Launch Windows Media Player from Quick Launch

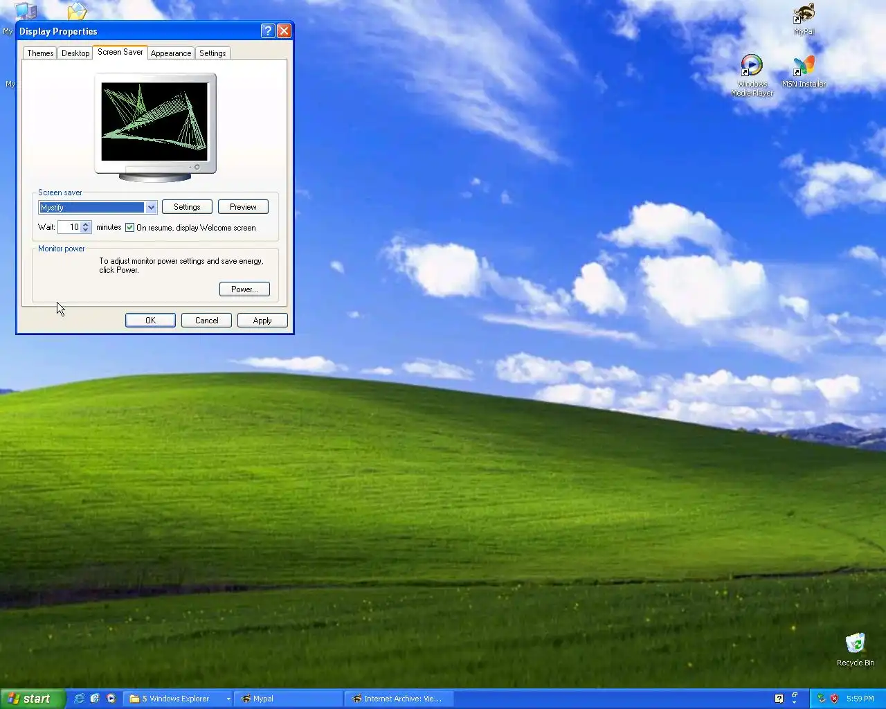coord(111,699)
